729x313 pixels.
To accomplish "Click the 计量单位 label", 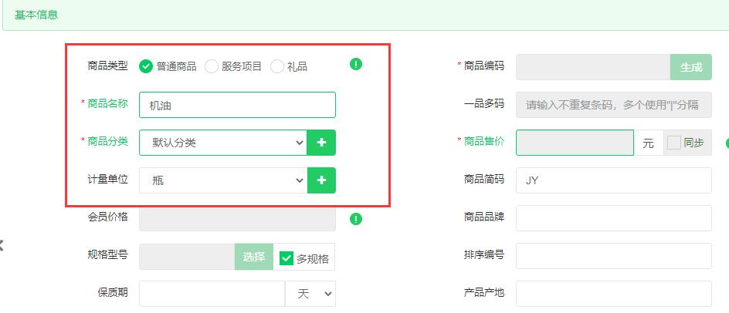I will coord(107,179).
